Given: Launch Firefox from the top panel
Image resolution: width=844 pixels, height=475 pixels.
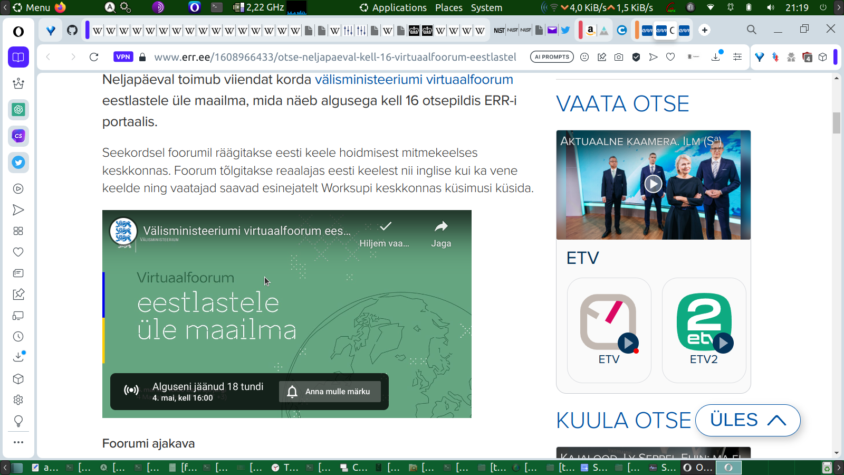Looking at the screenshot, I should [61, 7].
